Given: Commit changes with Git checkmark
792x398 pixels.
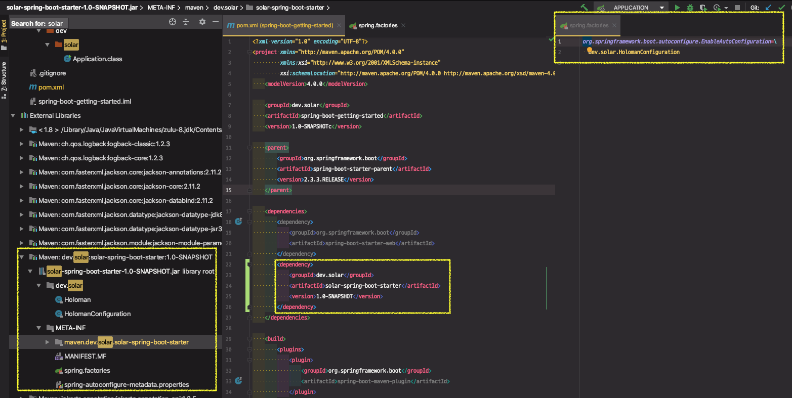Looking at the screenshot, I should [782, 8].
